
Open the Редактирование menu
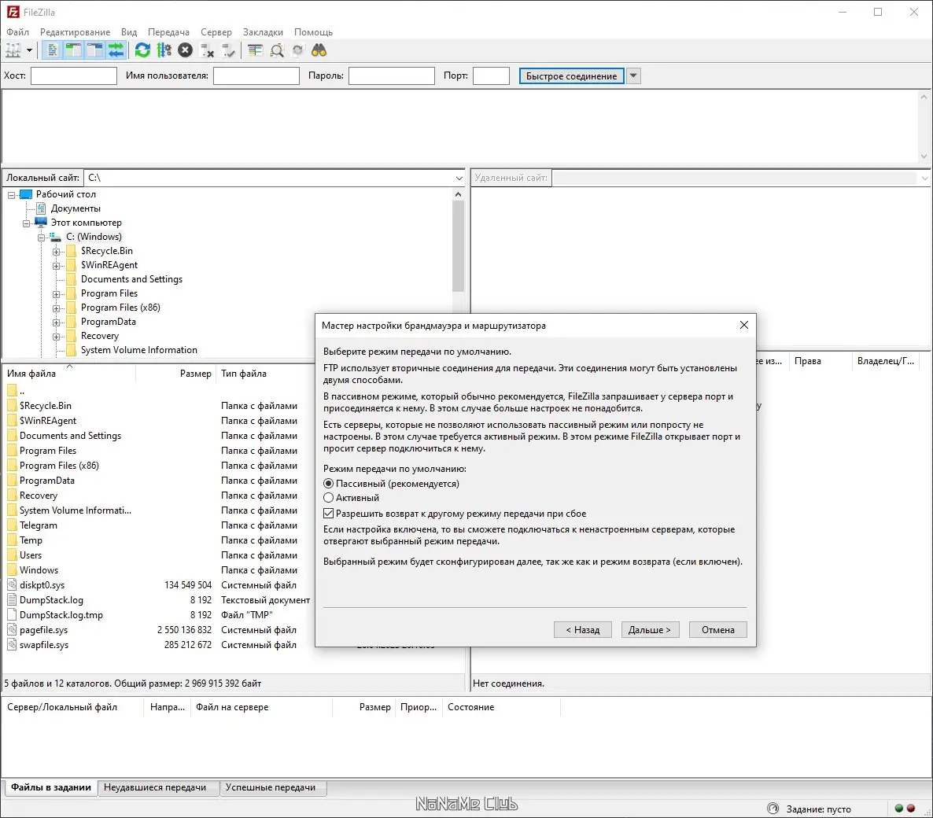(x=75, y=32)
